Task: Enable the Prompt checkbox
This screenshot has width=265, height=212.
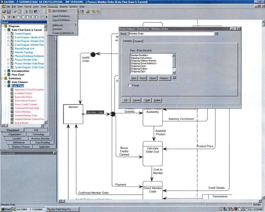Action: coord(130,85)
